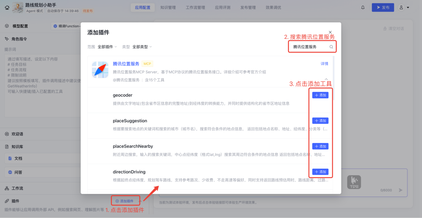
Task: Click the user profile avatar icon
Action: [x=402, y=8]
